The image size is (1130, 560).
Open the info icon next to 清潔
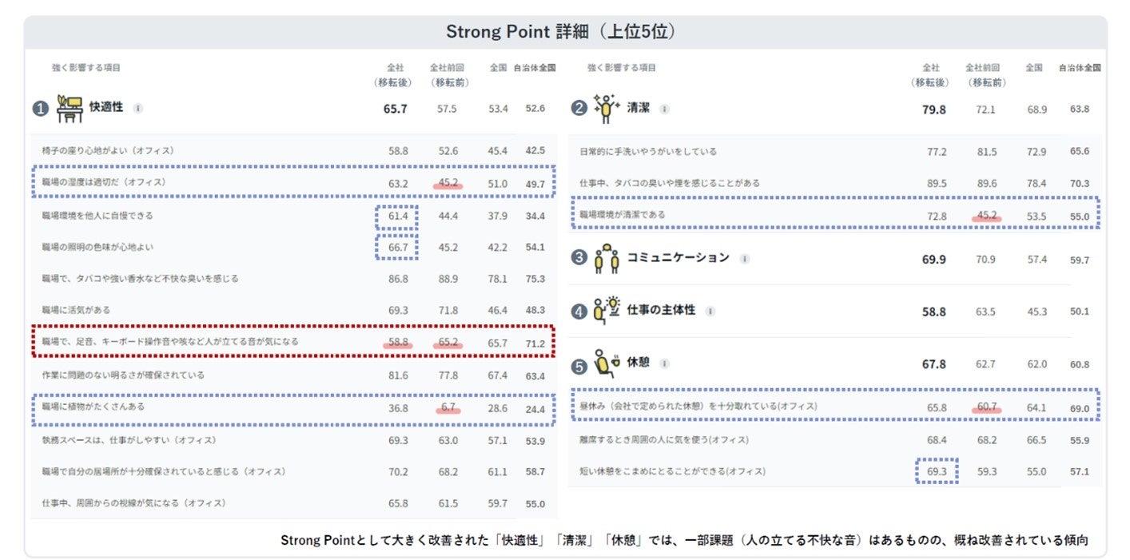665,109
